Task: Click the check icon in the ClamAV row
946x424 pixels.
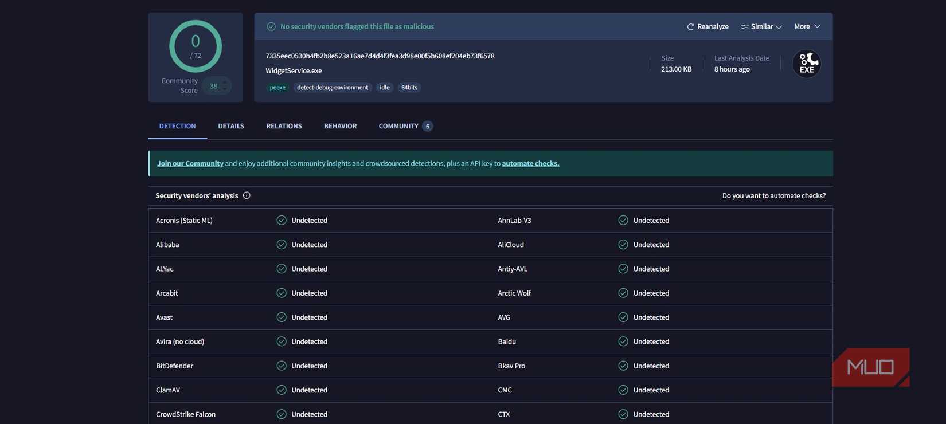Action: (282, 390)
